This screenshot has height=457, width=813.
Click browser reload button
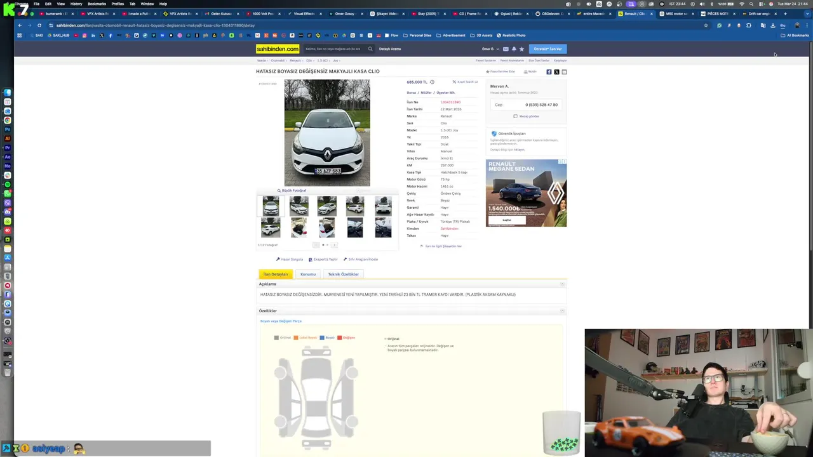39,25
